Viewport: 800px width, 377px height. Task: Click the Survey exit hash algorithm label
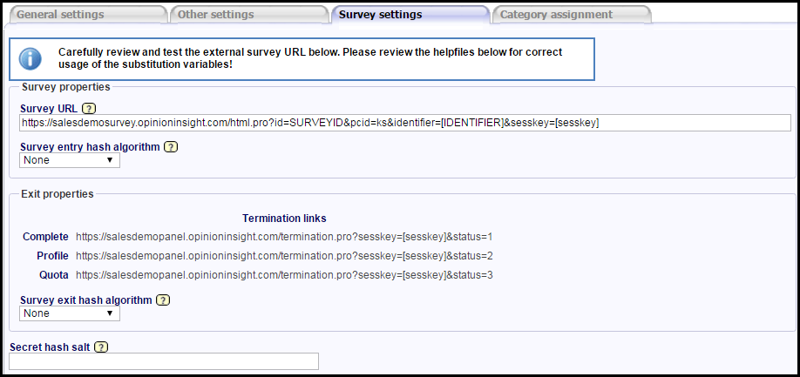pos(86,300)
